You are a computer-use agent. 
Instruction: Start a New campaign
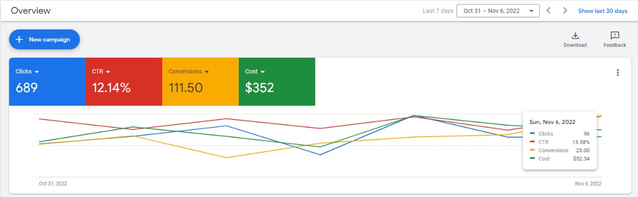(x=44, y=39)
